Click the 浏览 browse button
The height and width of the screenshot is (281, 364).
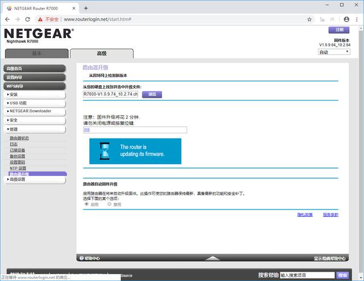(x=152, y=94)
